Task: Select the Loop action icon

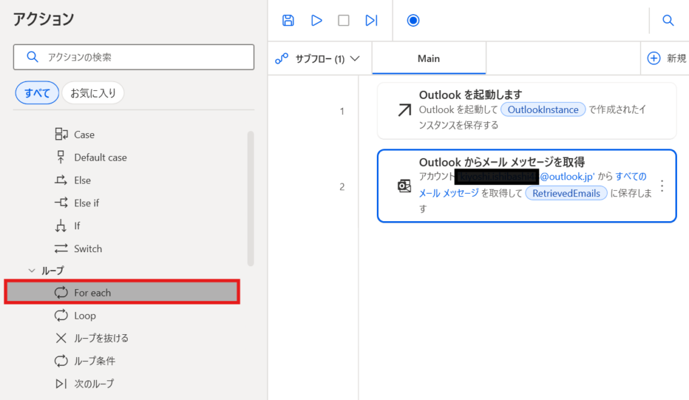Action: pos(61,315)
